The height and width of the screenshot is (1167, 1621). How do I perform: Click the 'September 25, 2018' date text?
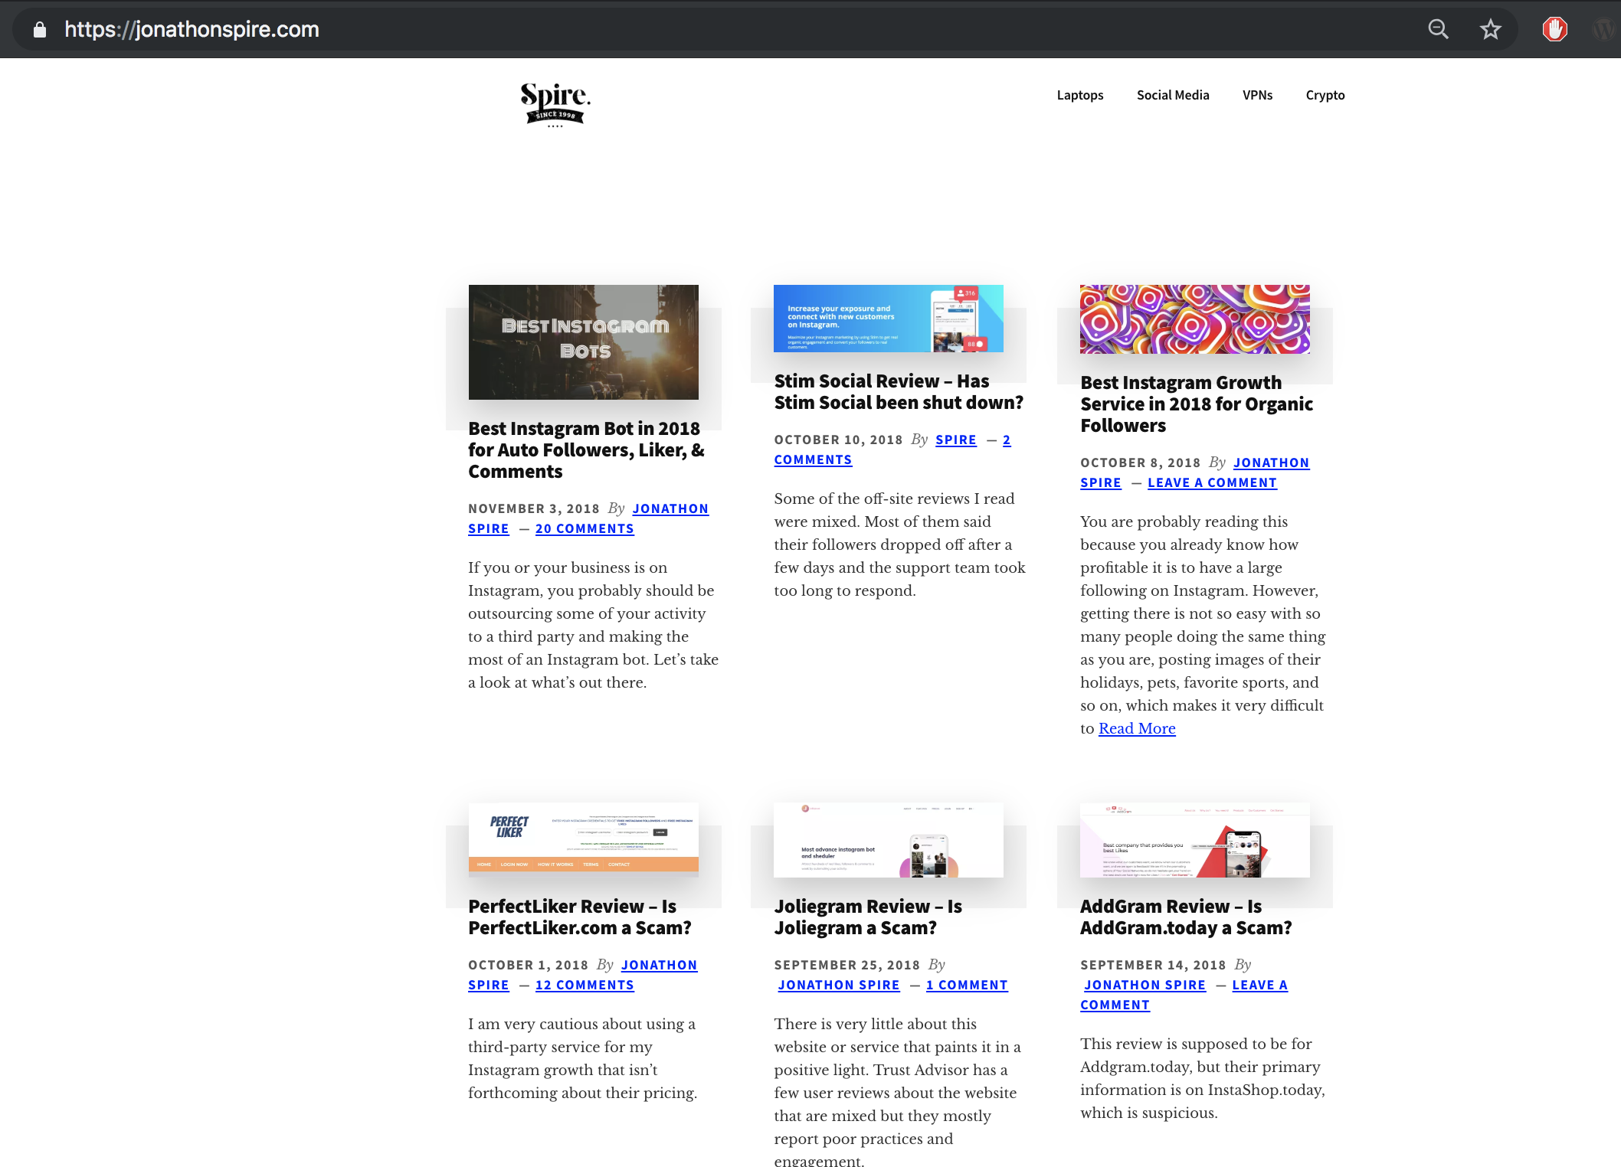847,965
